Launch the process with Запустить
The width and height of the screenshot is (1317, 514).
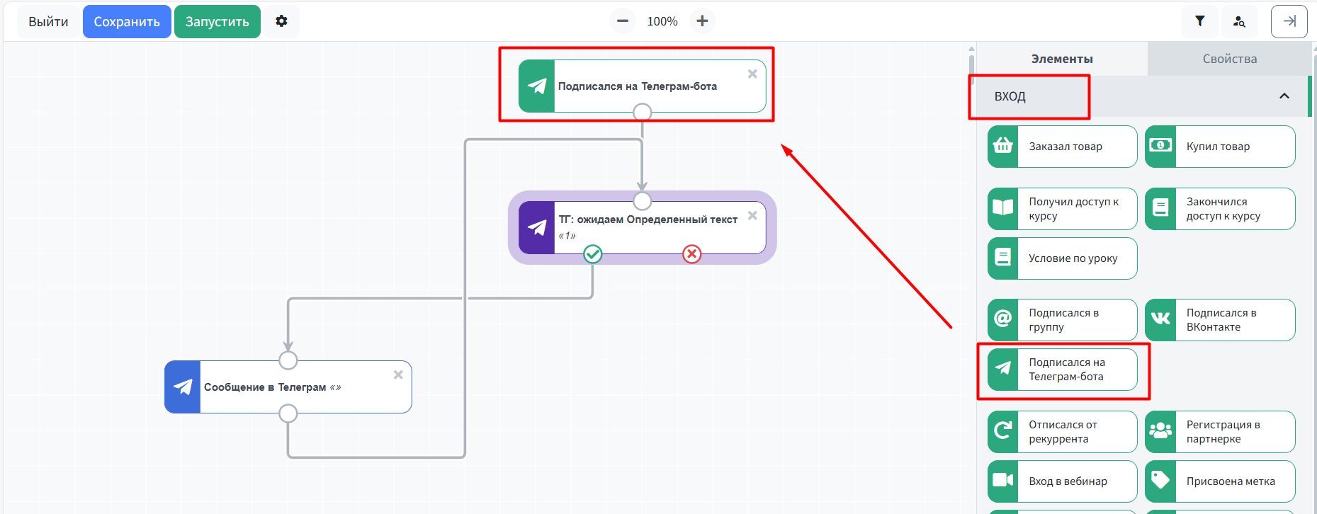coord(217,22)
